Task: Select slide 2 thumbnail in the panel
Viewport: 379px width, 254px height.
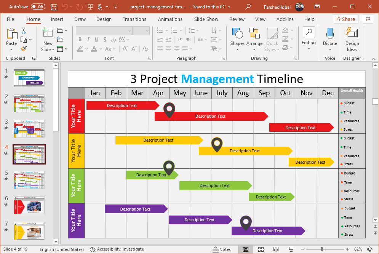Action: pos(29,104)
